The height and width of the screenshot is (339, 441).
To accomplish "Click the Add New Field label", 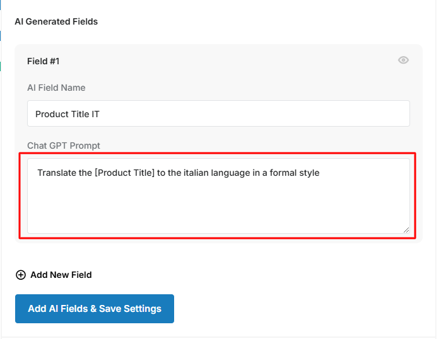I will point(61,275).
